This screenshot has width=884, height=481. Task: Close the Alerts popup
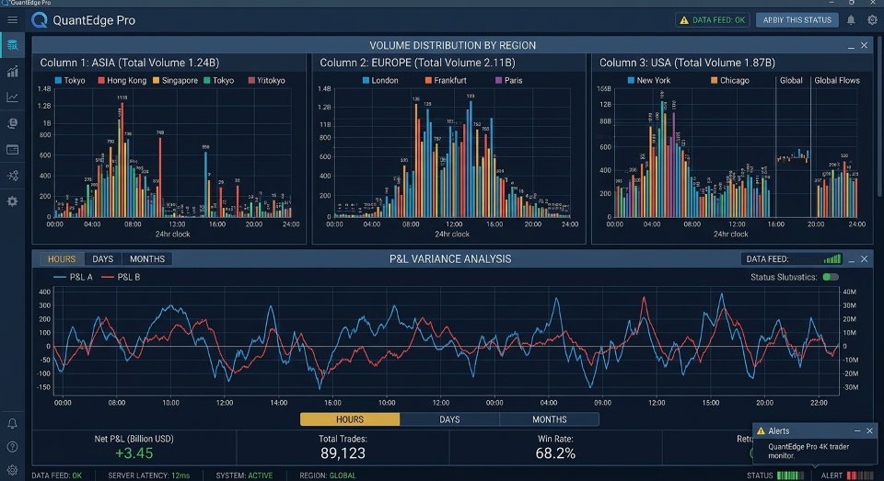tap(869, 430)
